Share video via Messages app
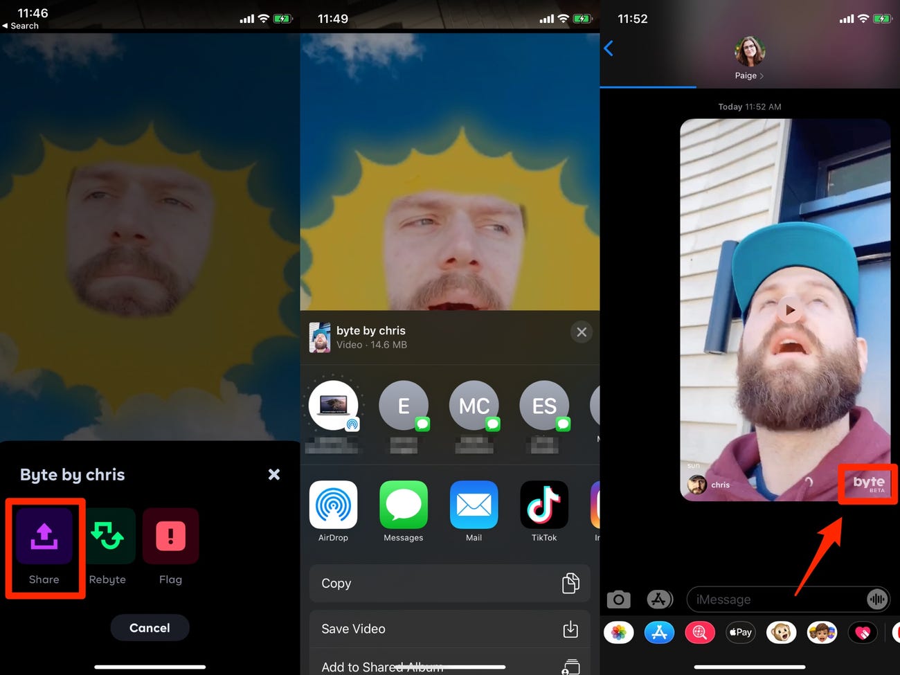Viewport: 900px width, 675px height. click(x=404, y=505)
